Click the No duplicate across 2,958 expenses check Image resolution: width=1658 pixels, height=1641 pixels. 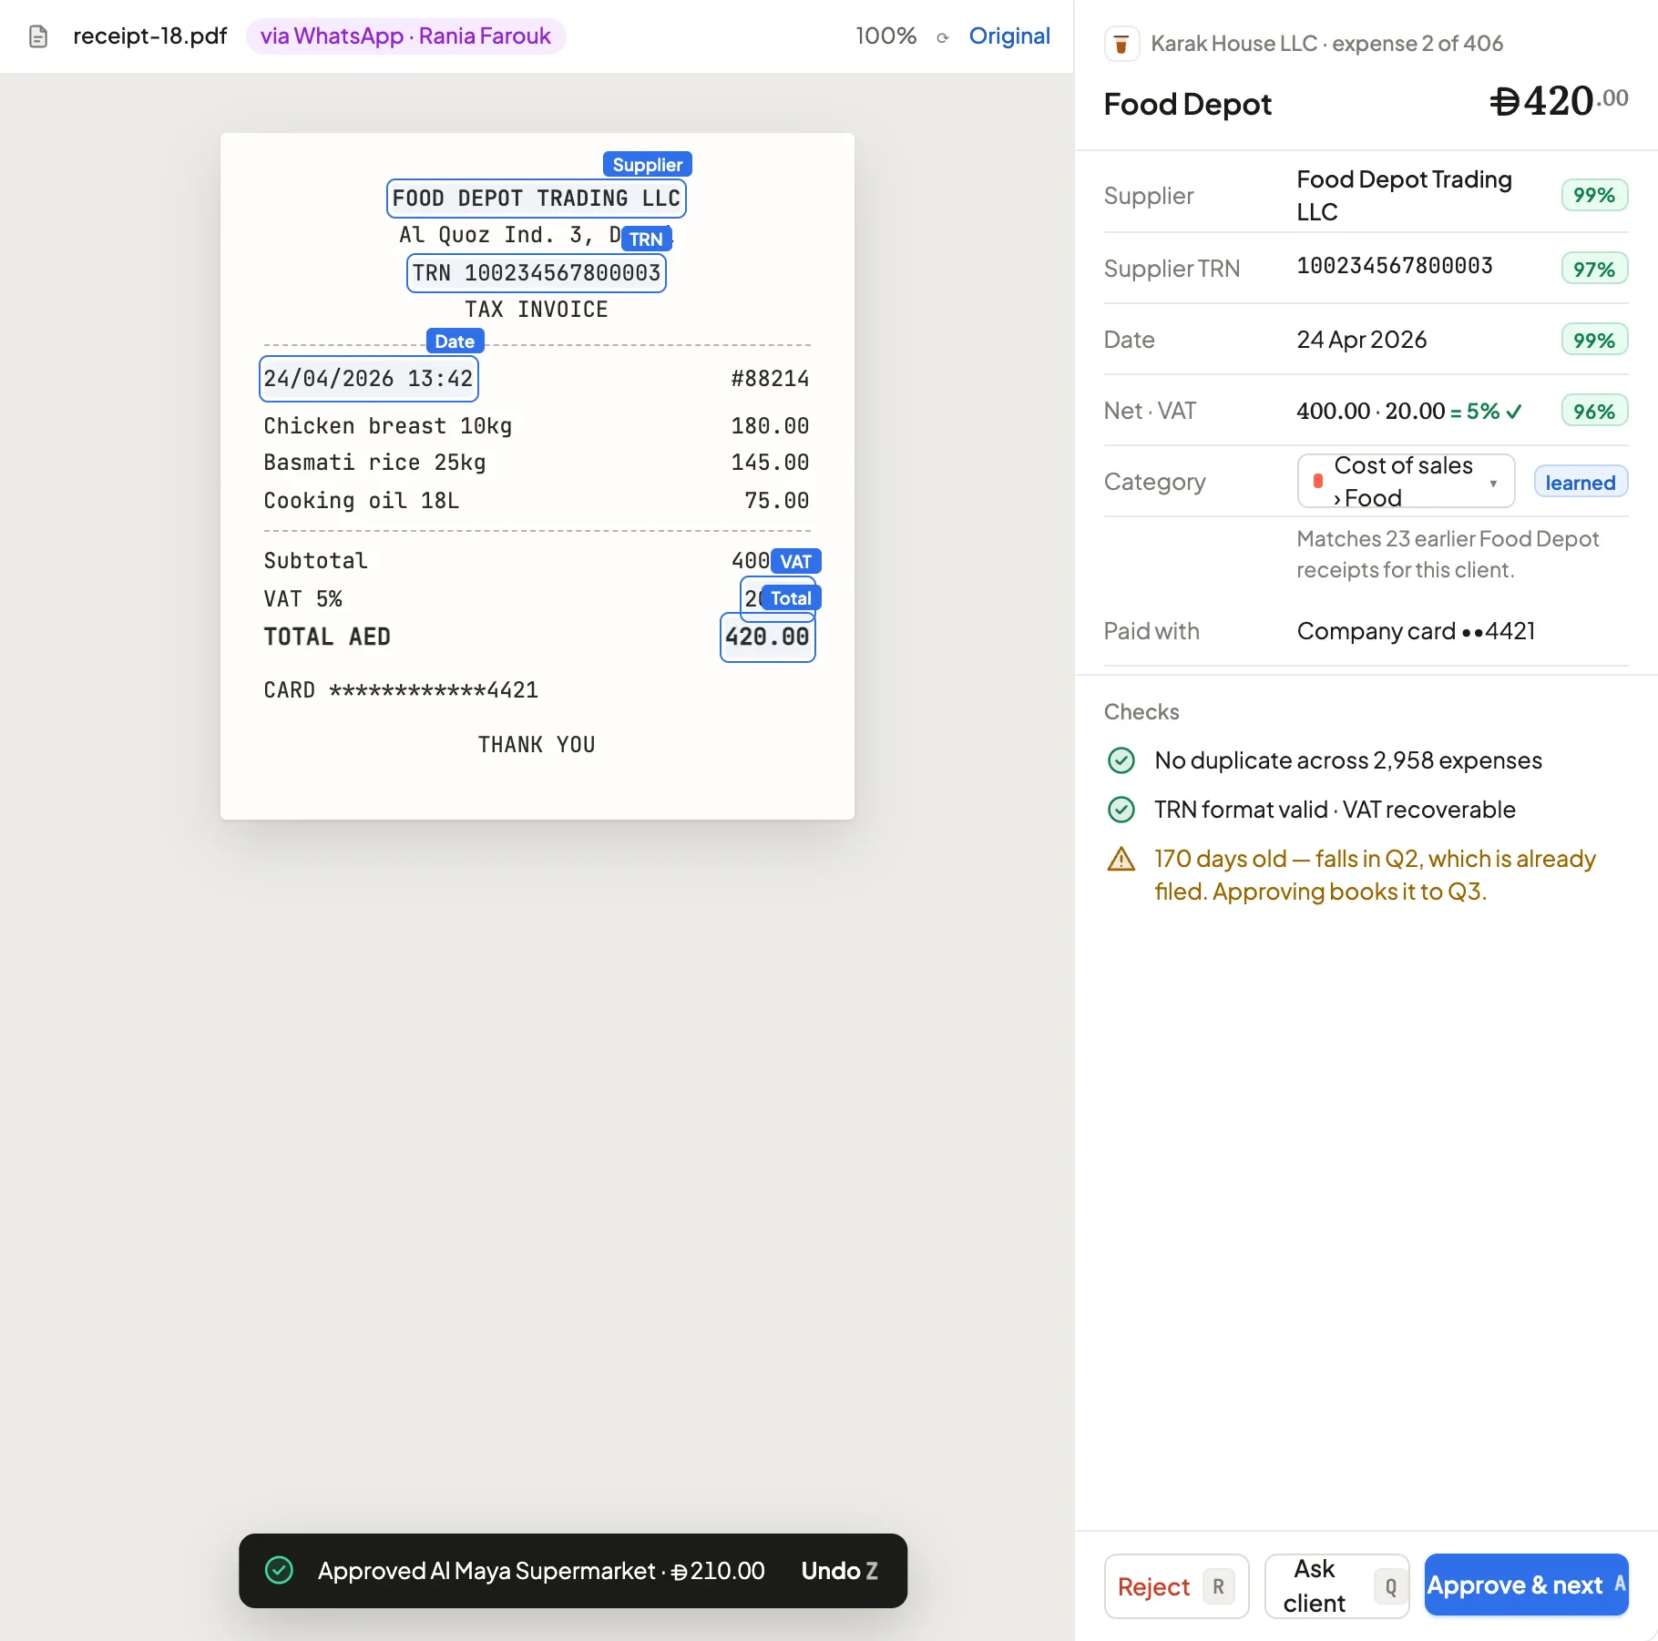1348,760
